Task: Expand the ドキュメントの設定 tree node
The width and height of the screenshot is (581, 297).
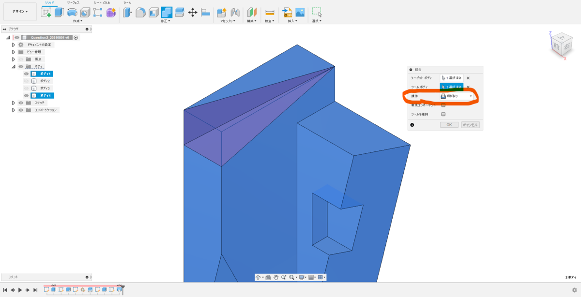Action: 14,45
